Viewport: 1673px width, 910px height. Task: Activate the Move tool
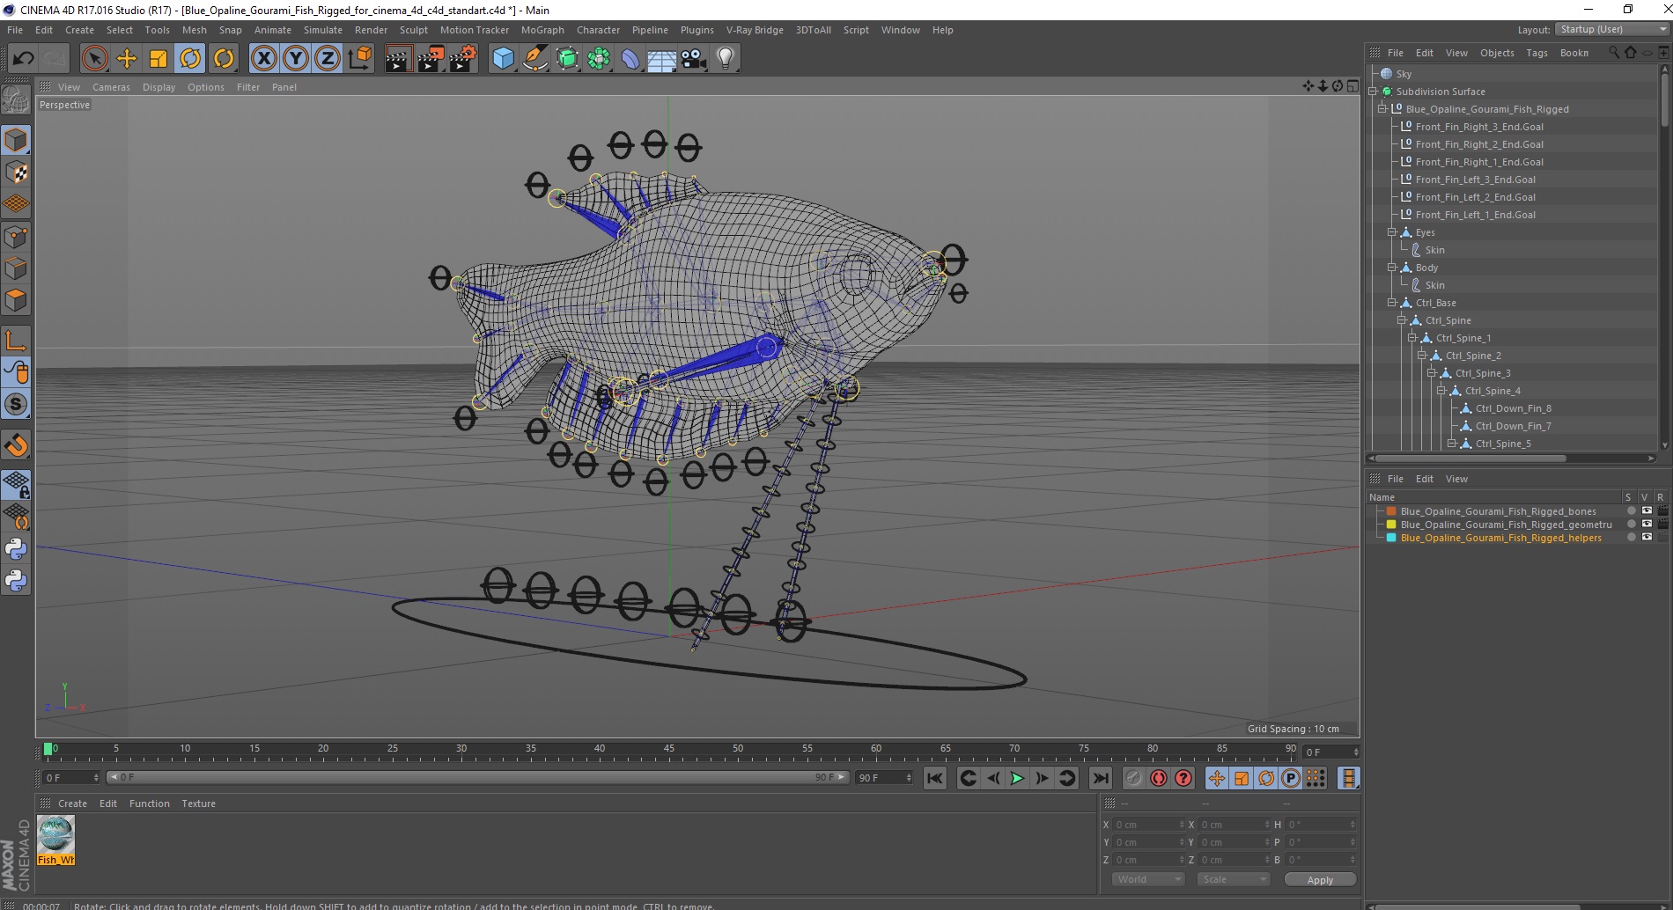pos(127,59)
